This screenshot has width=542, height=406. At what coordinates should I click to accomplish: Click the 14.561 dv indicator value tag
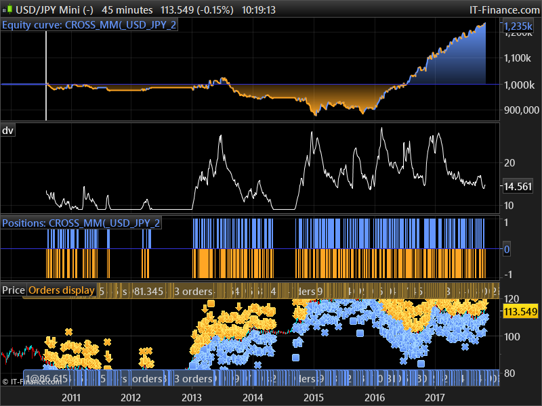519,187
